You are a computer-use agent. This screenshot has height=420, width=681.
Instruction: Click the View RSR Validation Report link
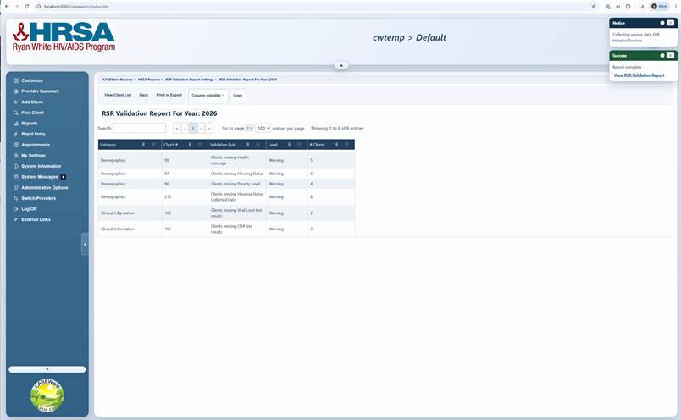pos(639,75)
